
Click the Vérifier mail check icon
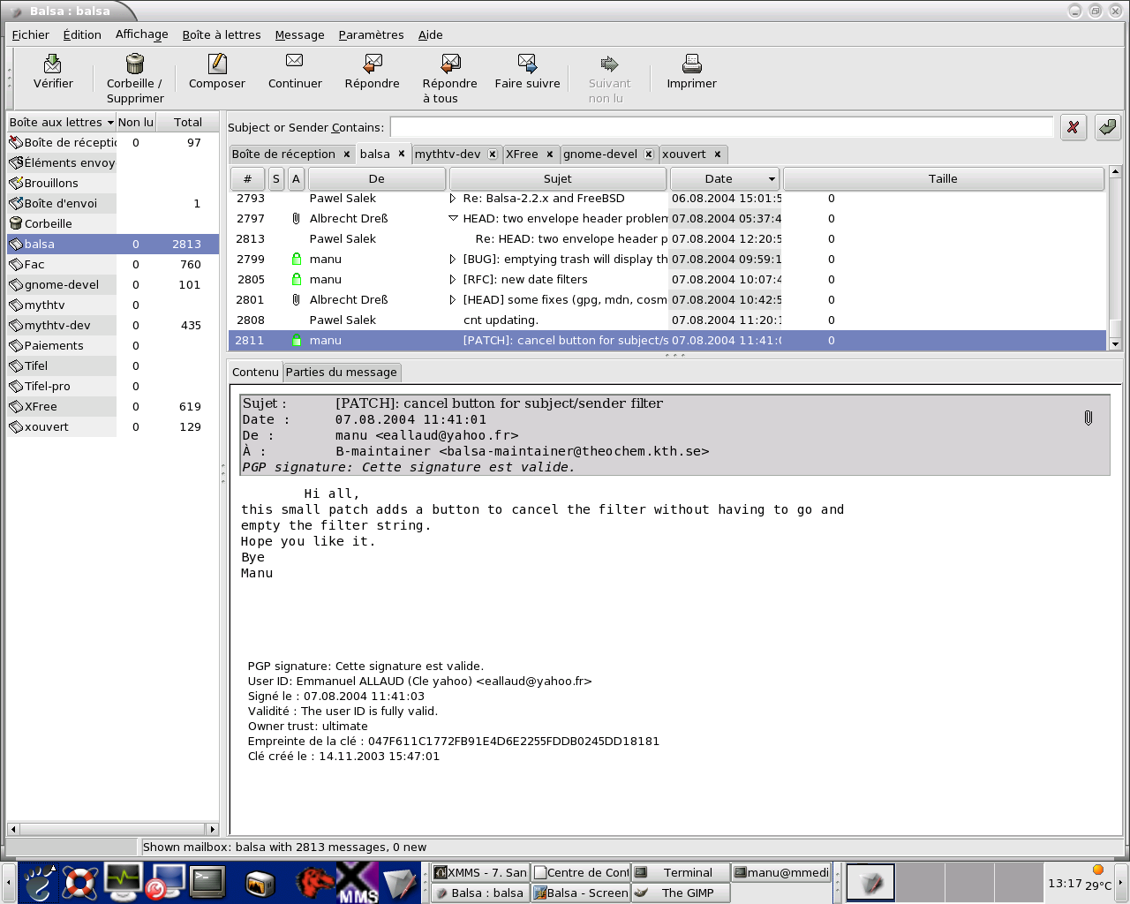[53, 64]
